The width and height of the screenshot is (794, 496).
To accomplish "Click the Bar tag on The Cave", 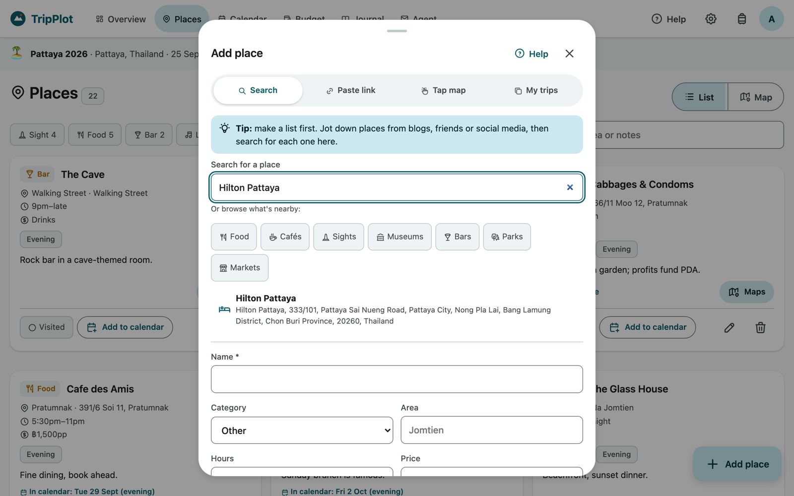I will pyautogui.click(x=37, y=174).
